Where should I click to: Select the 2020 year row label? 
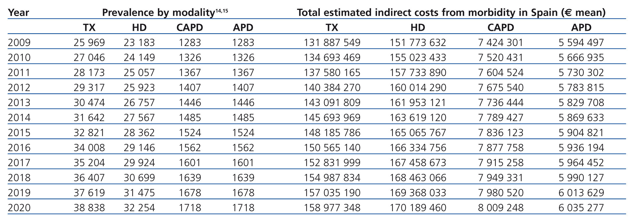[19, 208]
